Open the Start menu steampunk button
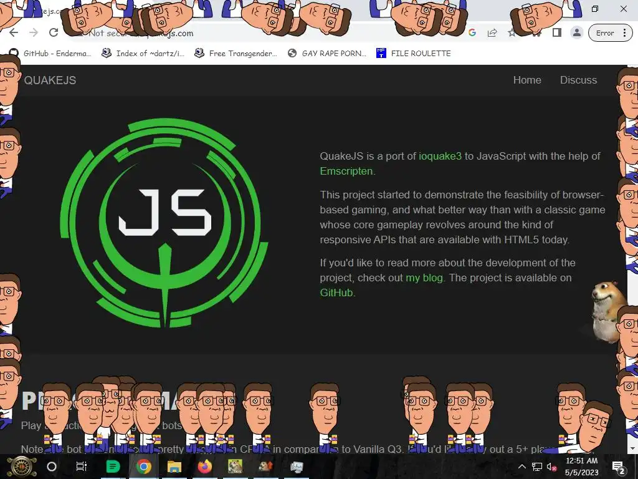Image resolution: width=638 pixels, height=479 pixels. click(22, 467)
